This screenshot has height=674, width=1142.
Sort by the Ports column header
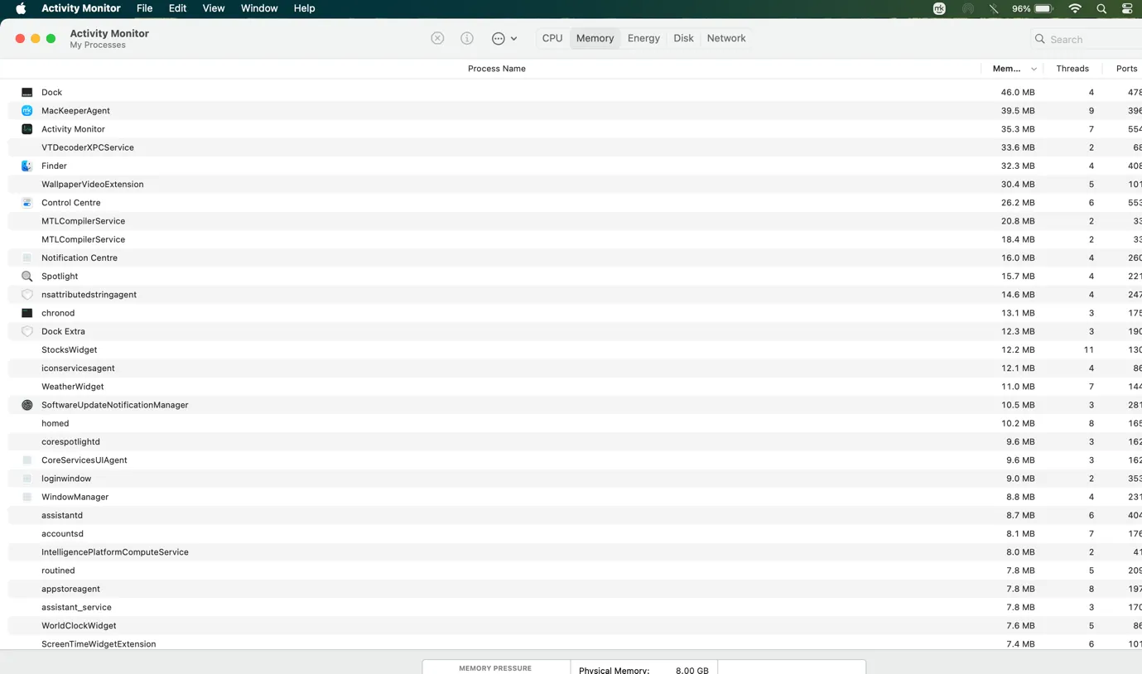coord(1126,69)
